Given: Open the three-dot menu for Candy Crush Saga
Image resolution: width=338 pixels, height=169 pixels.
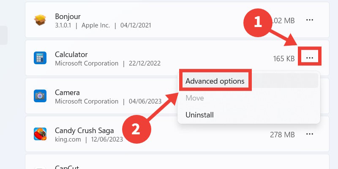Looking at the screenshot, I should pos(310,134).
